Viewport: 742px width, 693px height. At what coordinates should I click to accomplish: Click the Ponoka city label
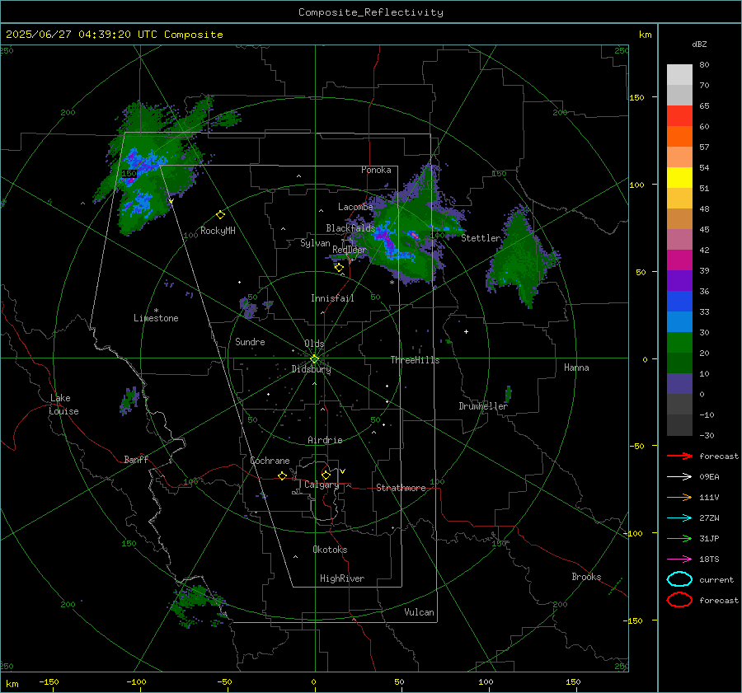[x=376, y=170]
